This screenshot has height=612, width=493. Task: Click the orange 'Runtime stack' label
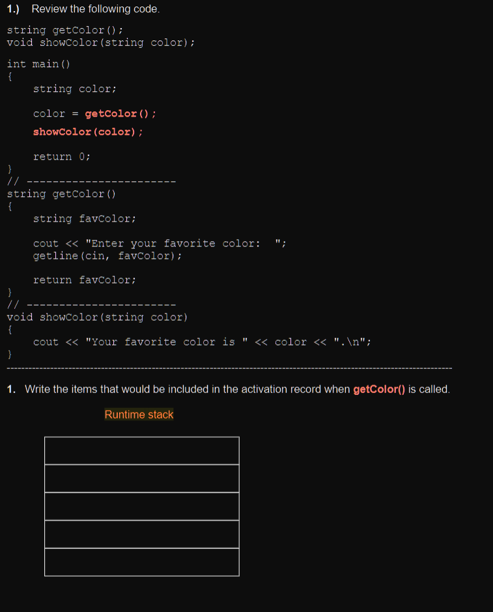(x=139, y=415)
